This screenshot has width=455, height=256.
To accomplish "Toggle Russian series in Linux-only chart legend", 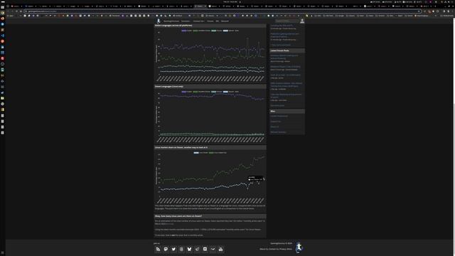I will pos(217,92).
